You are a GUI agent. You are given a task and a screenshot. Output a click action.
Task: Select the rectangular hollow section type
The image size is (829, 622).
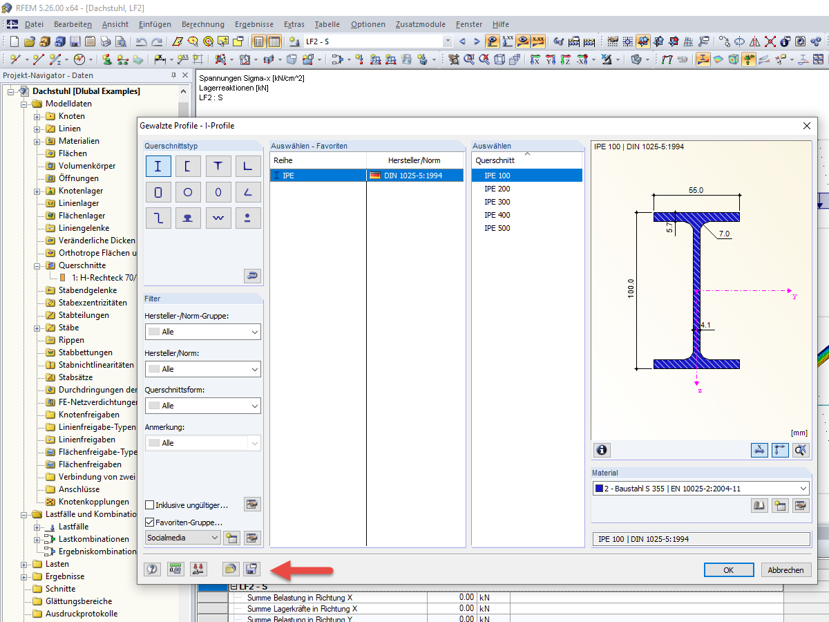pyautogui.click(x=158, y=192)
